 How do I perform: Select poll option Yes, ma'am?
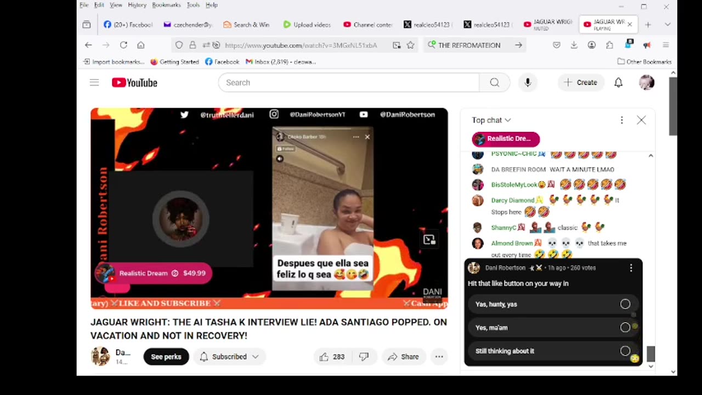point(553,328)
